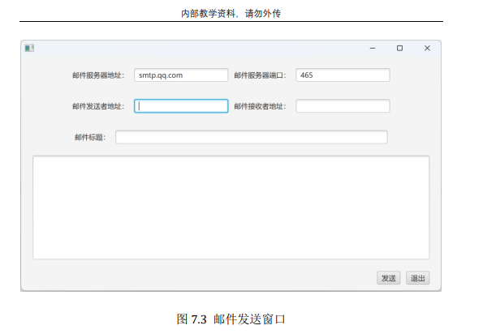
Task: Click the 邮件接收者地址 label text
Action: click(260, 106)
